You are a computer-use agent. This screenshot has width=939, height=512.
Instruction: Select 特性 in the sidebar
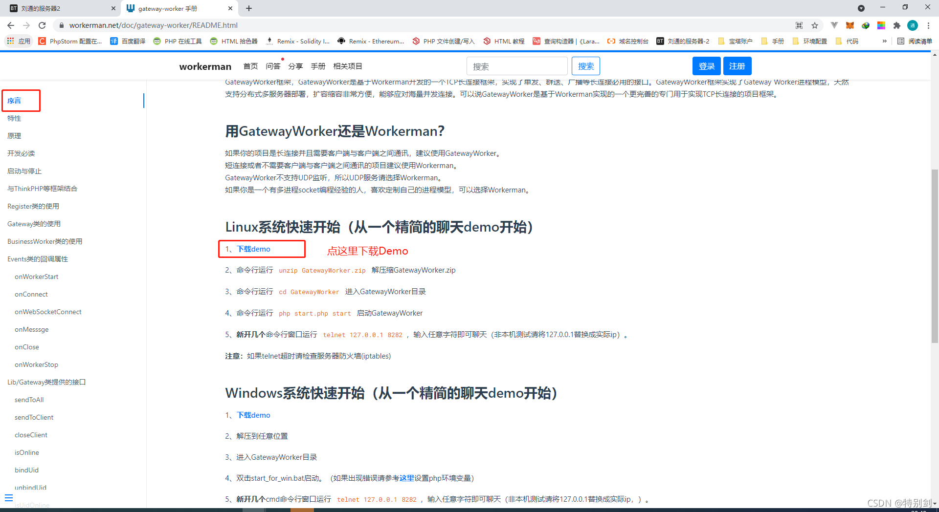(x=14, y=118)
